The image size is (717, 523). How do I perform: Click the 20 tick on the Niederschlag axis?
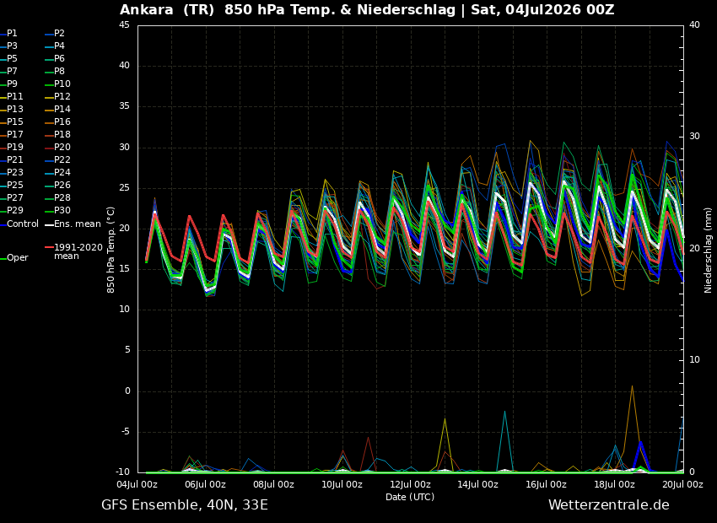tap(694, 248)
